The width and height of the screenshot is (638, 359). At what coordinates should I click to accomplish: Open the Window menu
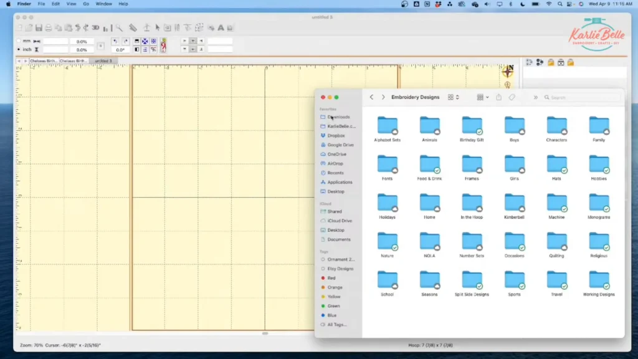tap(104, 4)
